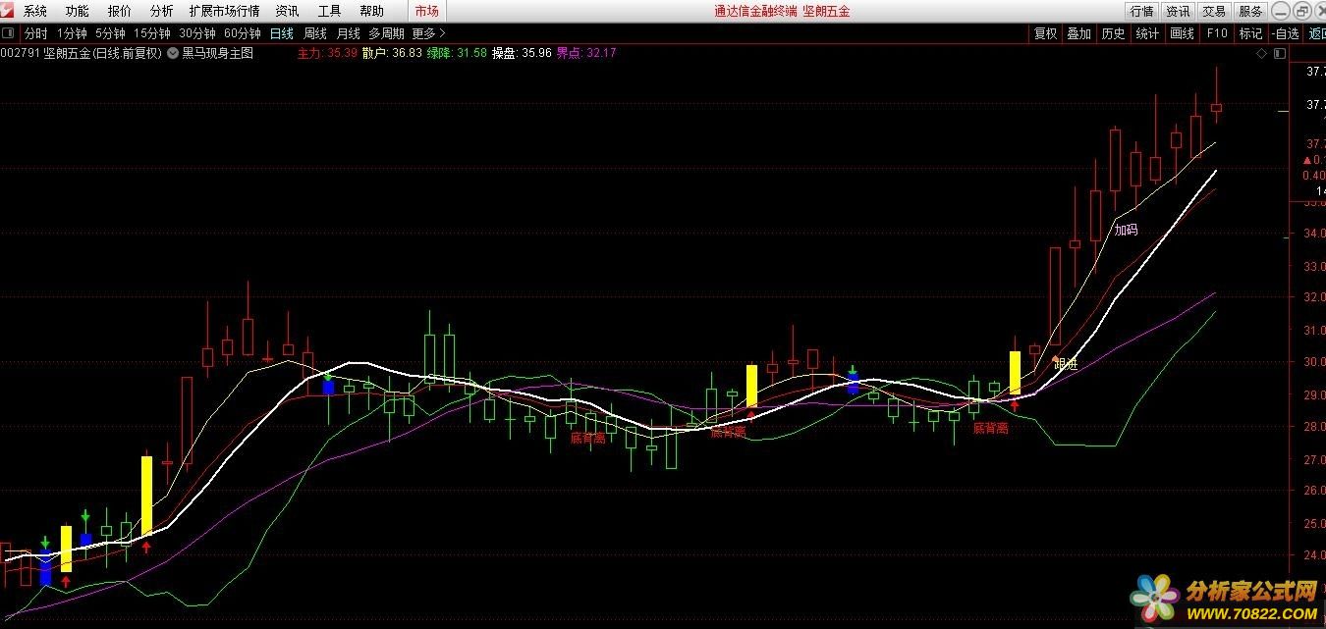1326x629 pixels.
Task: Switch to the 60分钟 period tab
Action: click(x=242, y=33)
